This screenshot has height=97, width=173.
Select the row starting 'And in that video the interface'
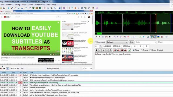click(x=86, y=90)
